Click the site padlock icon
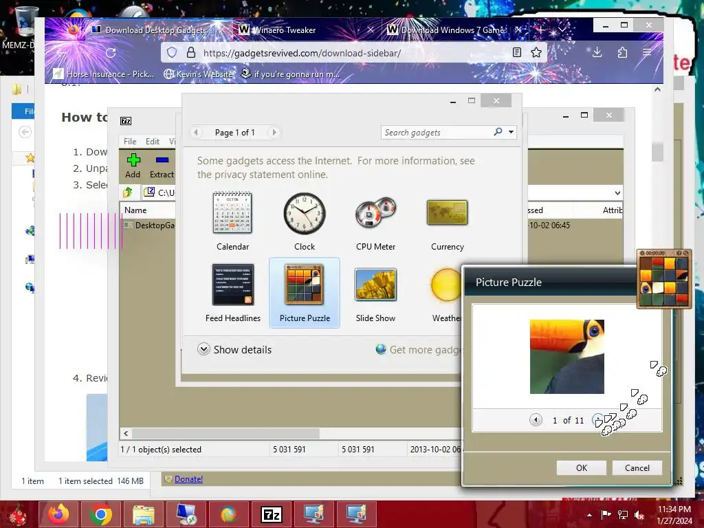Screen dimensions: 704x528 click(191, 52)
